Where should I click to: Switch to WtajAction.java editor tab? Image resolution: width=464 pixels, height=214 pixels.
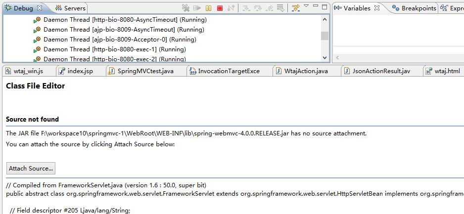[x=306, y=71]
